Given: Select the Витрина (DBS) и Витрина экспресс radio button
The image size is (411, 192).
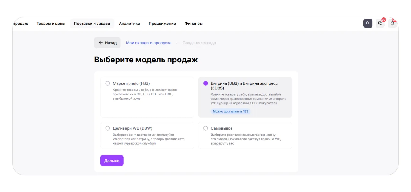Looking at the screenshot, I should (206, 83).
